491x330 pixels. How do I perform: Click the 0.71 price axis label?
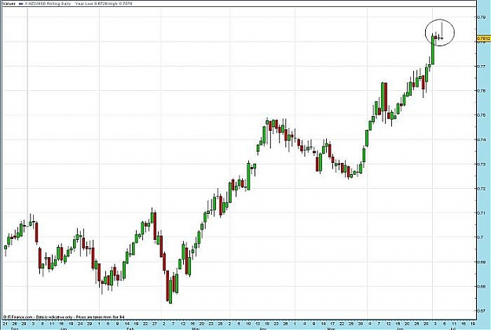click(482, 212)
